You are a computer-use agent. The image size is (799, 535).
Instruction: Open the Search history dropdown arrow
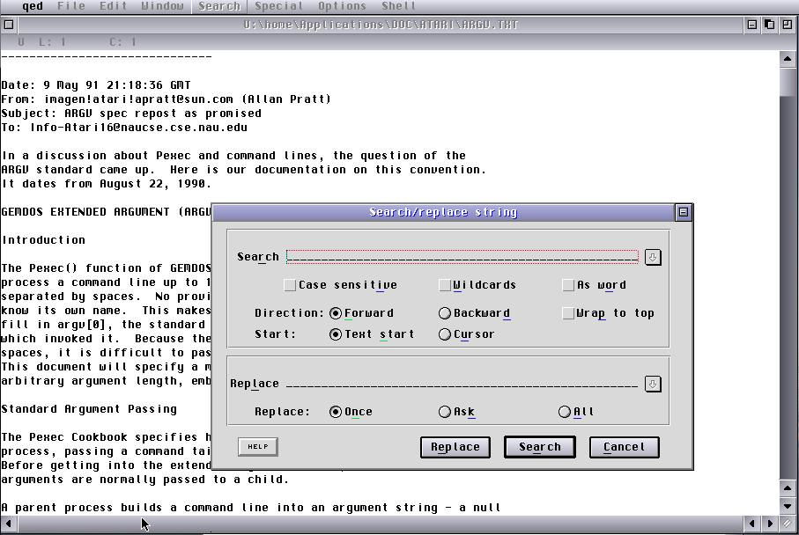[653, 257]
